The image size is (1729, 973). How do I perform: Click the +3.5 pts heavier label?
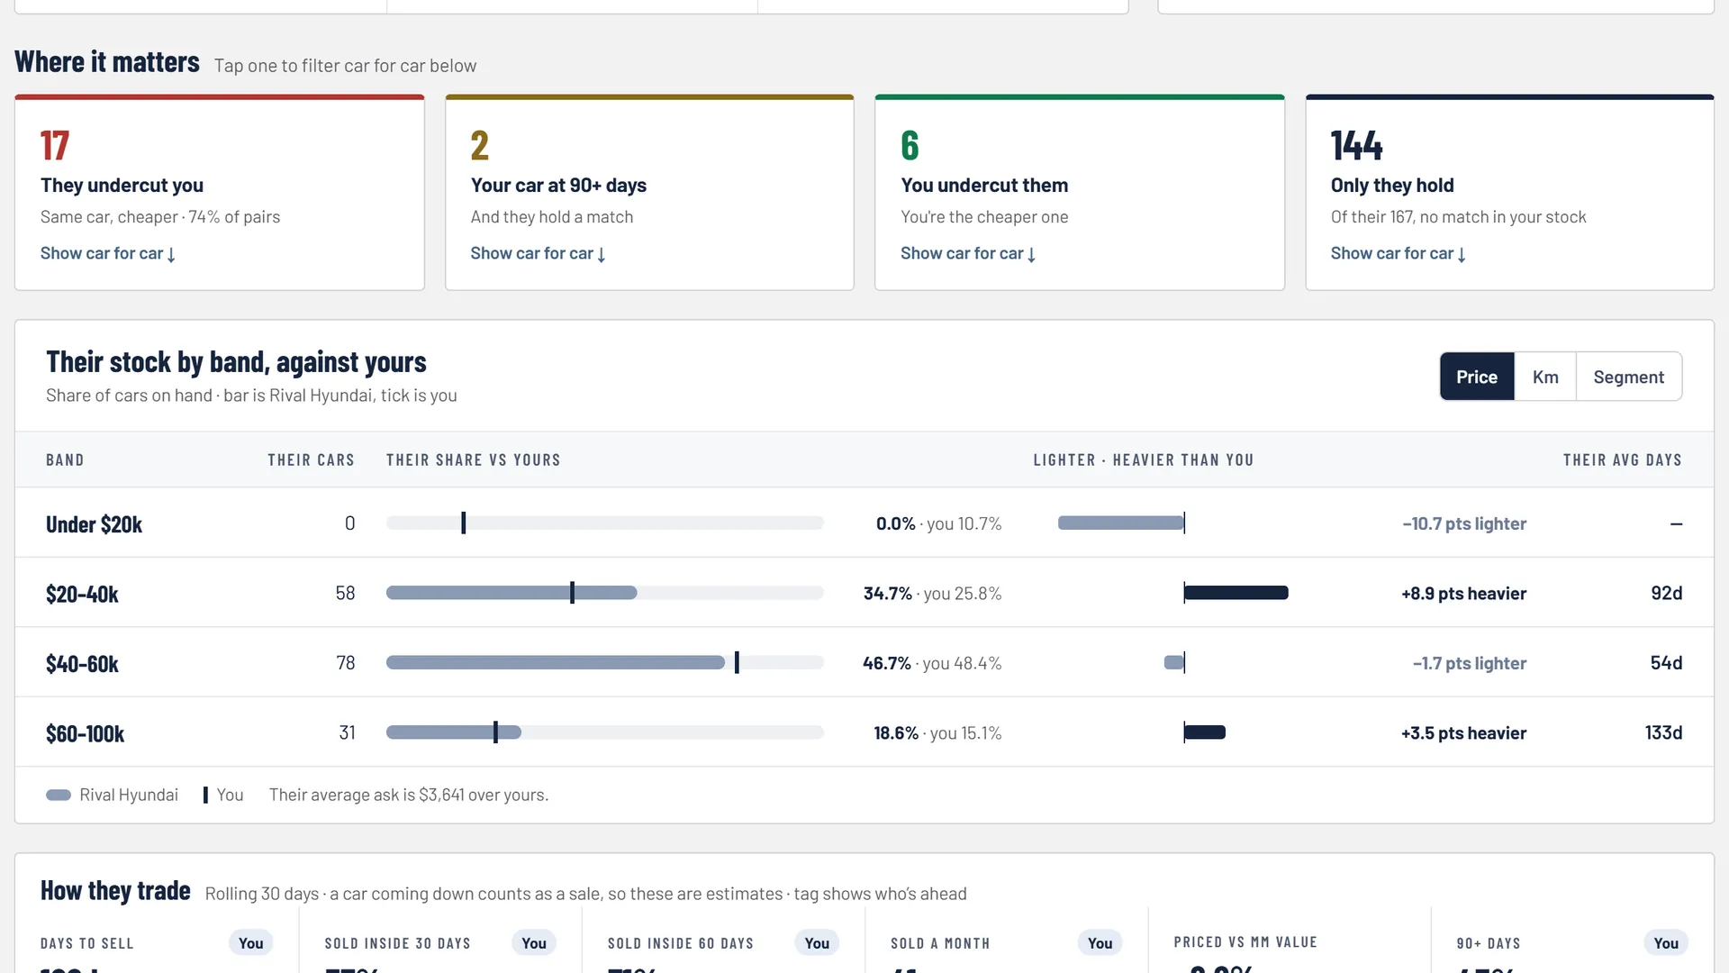(1463, 733)
